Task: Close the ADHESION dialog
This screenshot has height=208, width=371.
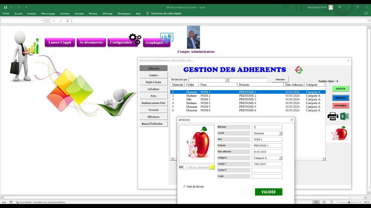Action: point(292,120)
